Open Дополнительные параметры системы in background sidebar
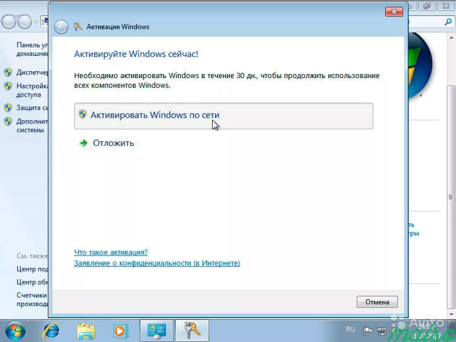This screenshot has height=342, width=456. [32, 125]
